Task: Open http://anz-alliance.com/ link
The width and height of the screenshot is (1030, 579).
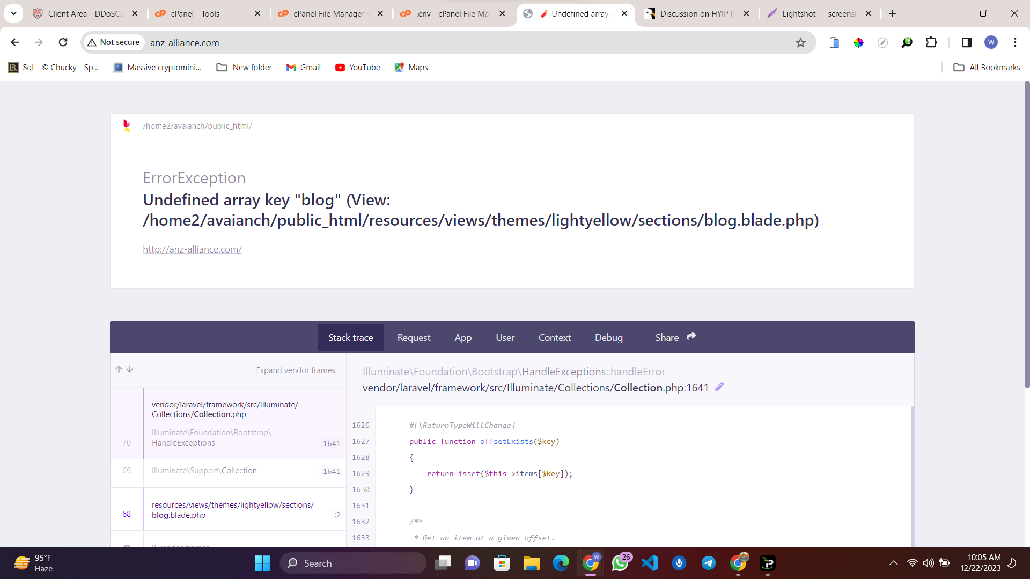Action: coord(192,249)
